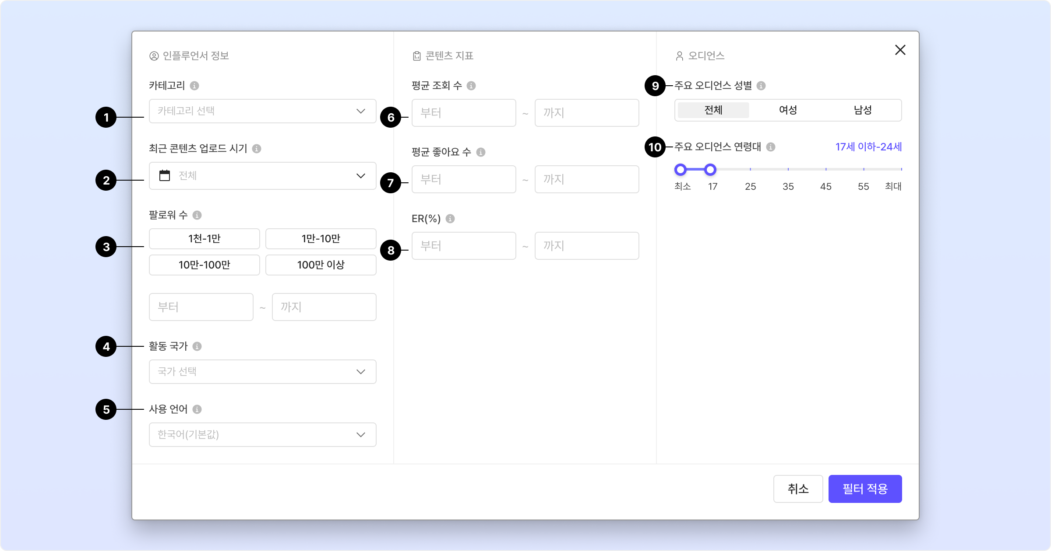Toggle the 100만 이상 follower option
The width and height of the screenshot is (1051, 551).
pyautogui.click(x=321, y=265)
